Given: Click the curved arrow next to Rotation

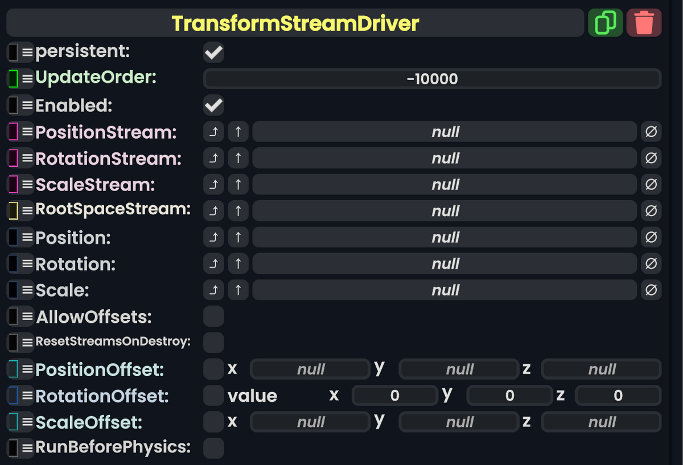Looking at the screenshot, I should point(213,263).
